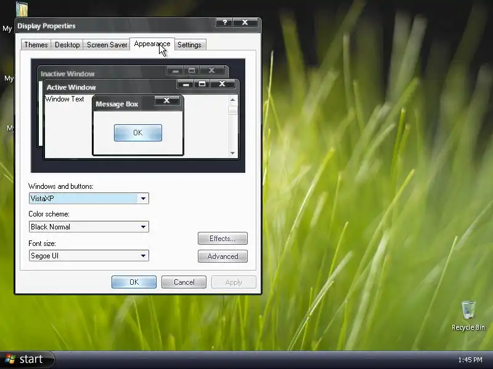Open the Desktop tab
The height and width of the screenshot is (369, 493).
(67, 45)
